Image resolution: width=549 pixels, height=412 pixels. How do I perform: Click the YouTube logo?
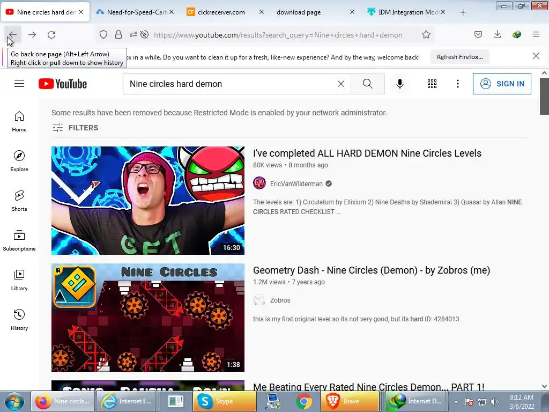63,84
